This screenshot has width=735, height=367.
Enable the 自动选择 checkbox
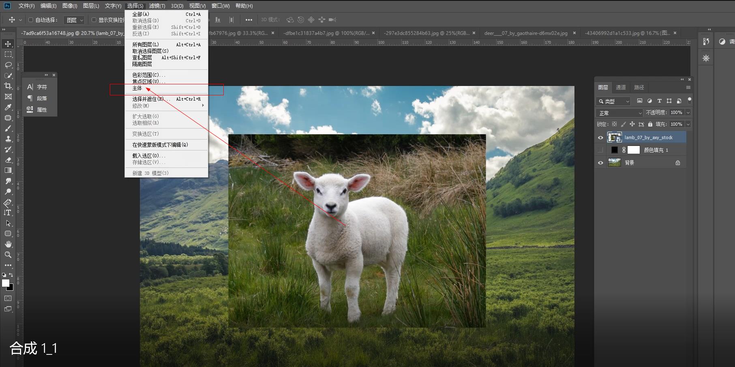coord(31,20)
